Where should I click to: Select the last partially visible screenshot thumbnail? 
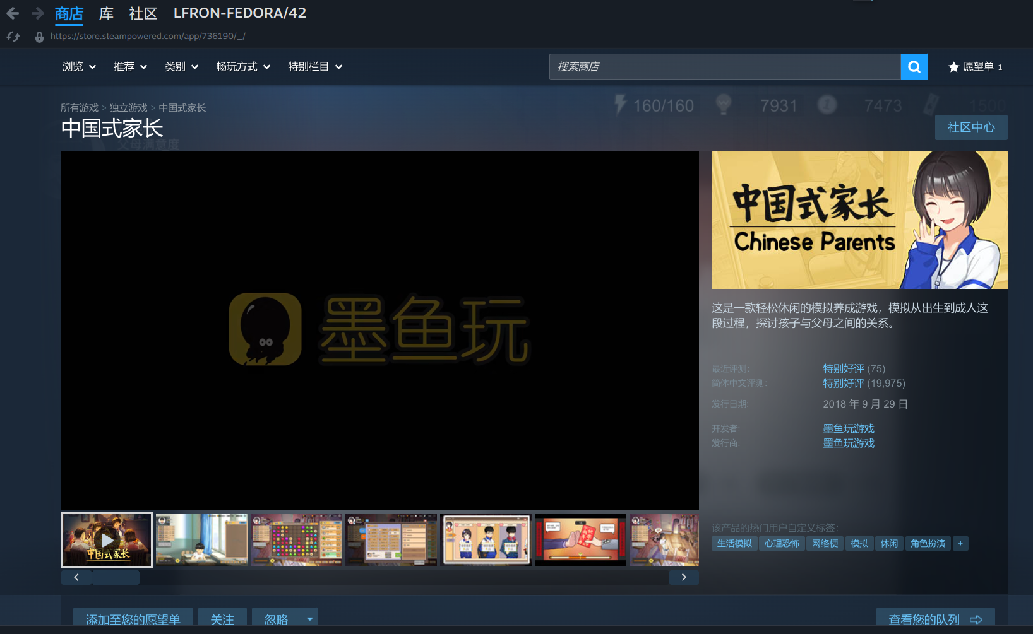click(x=664, y=540)
